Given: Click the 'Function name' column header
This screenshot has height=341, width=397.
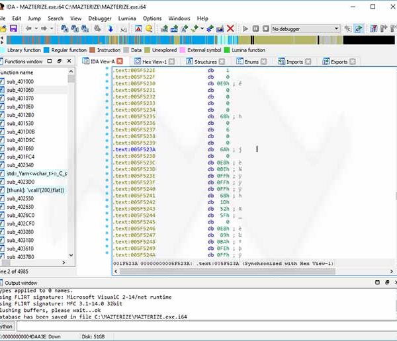Looking at the screenshot, I should click(17, 72).
